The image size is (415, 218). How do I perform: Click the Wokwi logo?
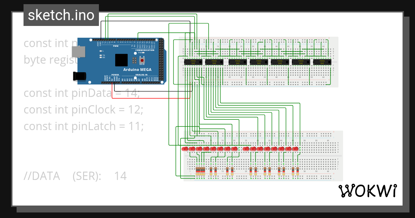coord(368,191)
